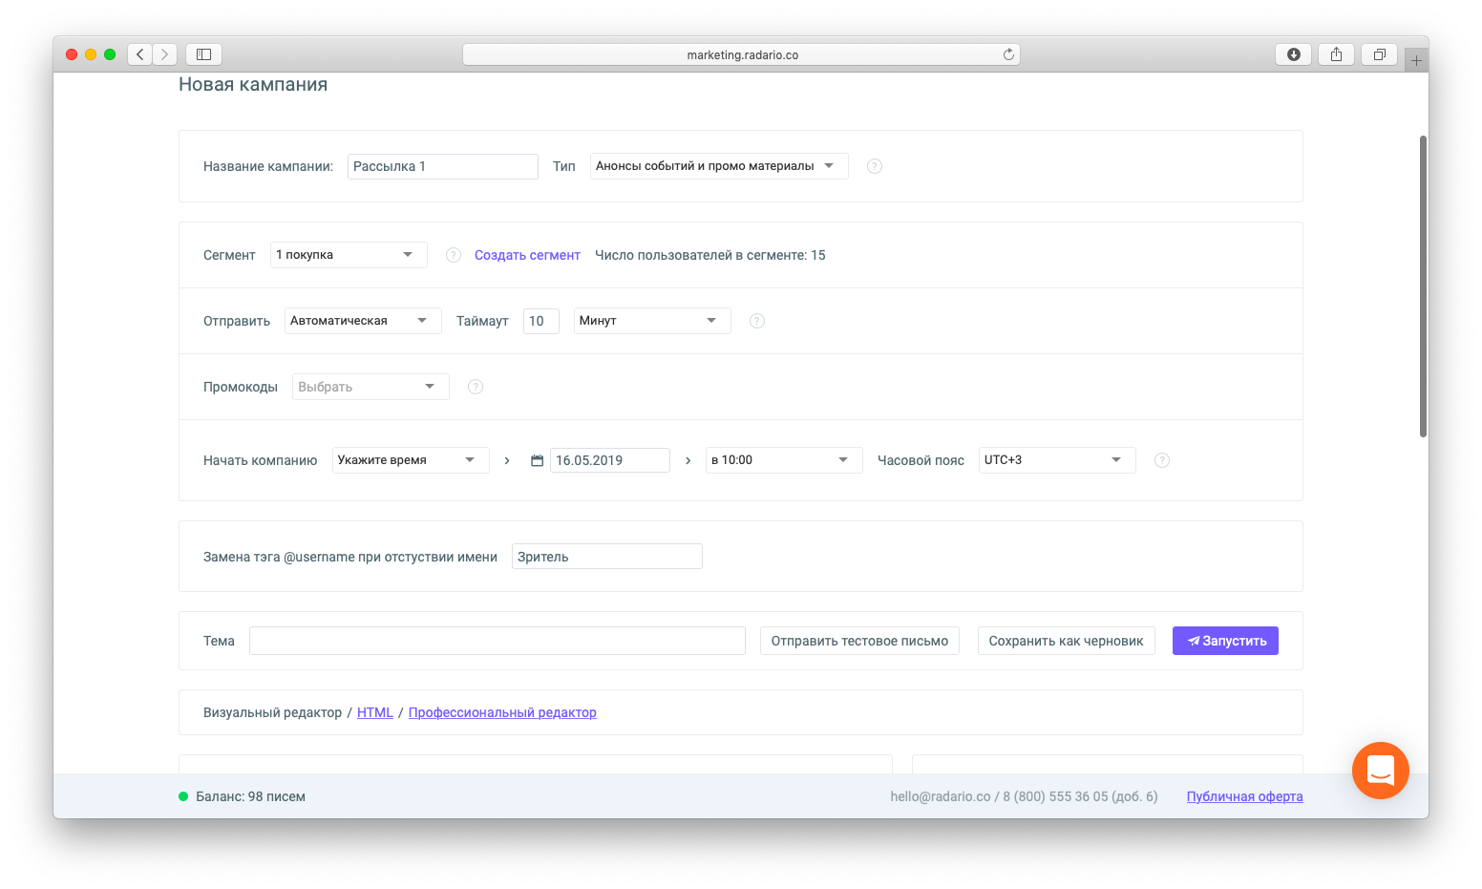Click the date field 16.05.2019

(610, 460)
